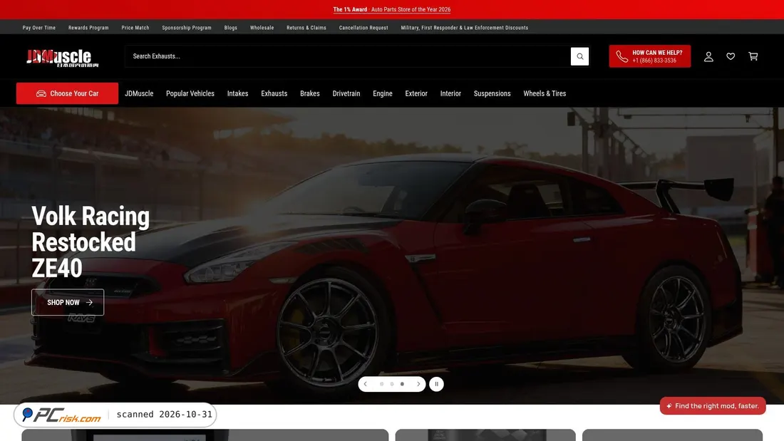
Task: Open the Intakes menu
Action: click(237, 93)
